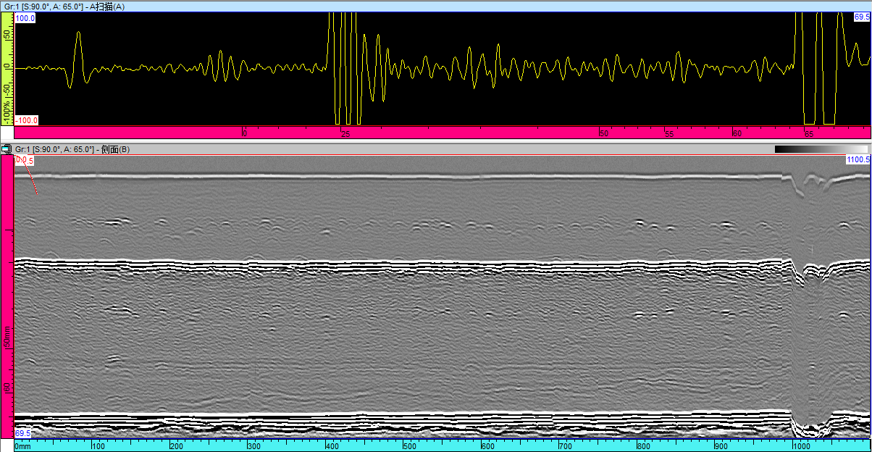Click the 65 mark on pink time ruler
Viewport: 872px width, 452px height.
[x=809, y=134]
